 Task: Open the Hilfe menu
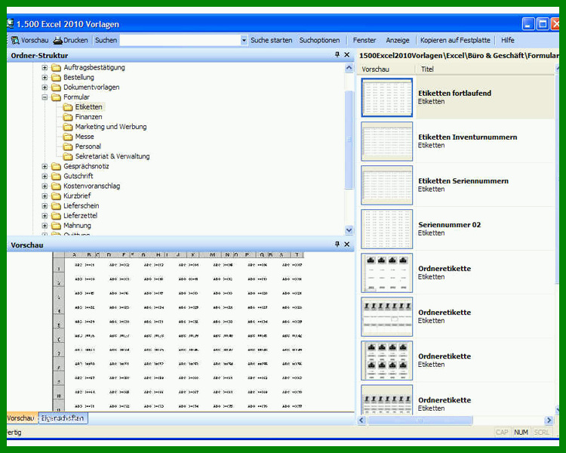tap(508, 40)
